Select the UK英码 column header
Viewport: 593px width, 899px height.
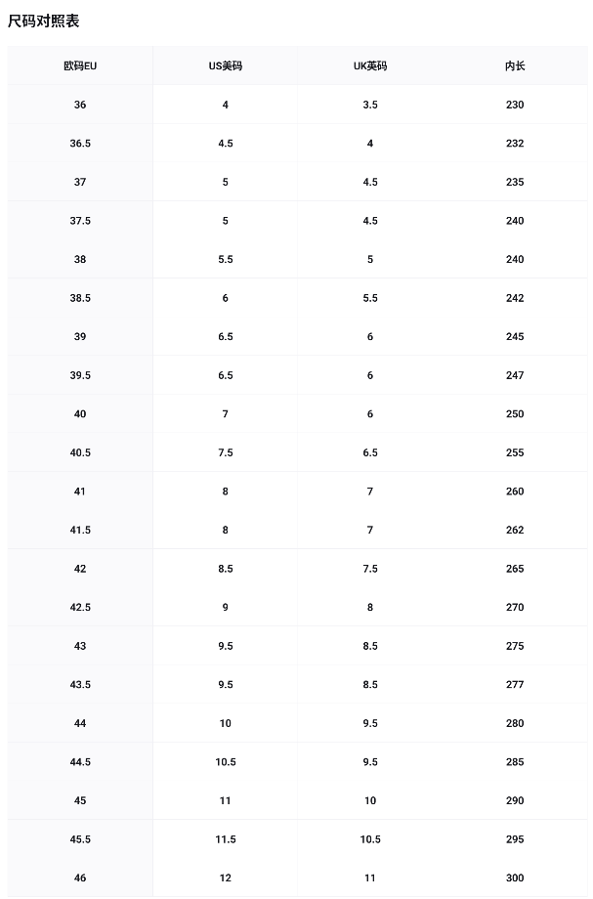(x=370, y=65)
